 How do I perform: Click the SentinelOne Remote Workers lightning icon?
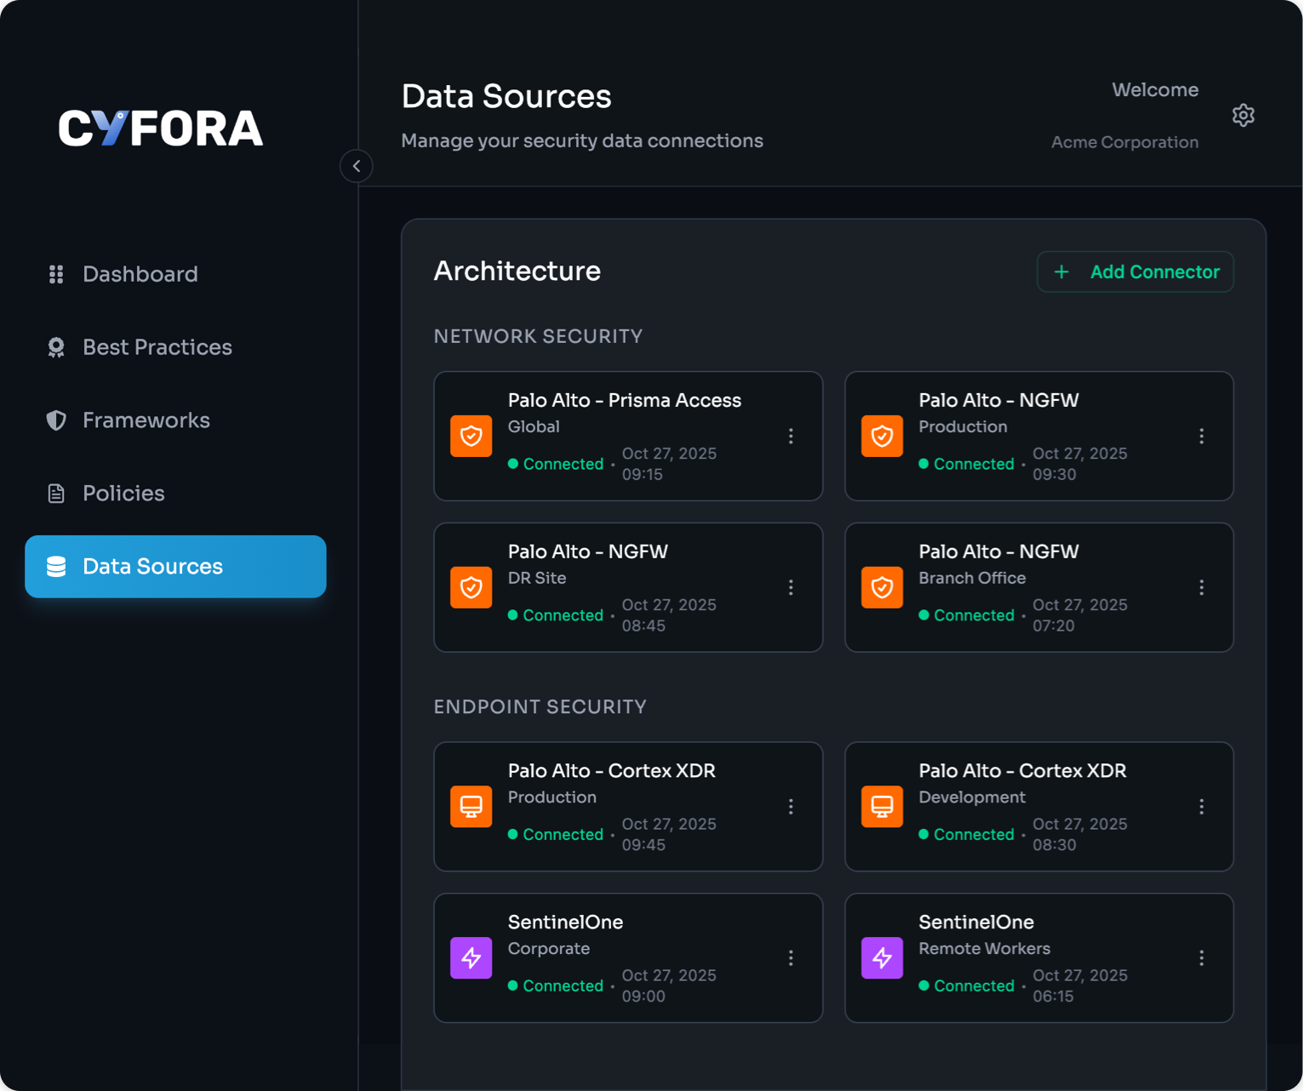882,958
